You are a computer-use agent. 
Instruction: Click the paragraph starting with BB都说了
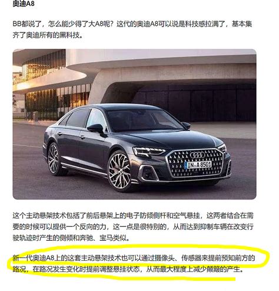coord(132,30)
